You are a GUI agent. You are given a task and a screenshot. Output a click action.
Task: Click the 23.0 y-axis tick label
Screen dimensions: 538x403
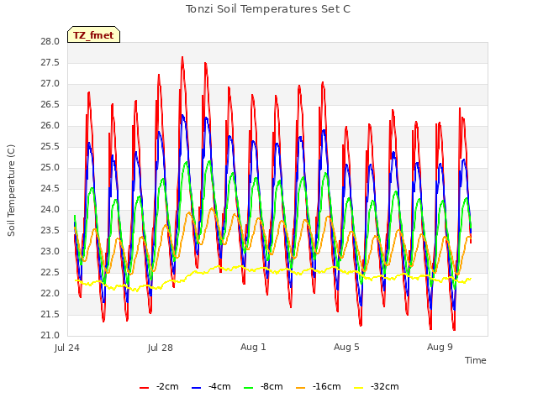point(50,252)
